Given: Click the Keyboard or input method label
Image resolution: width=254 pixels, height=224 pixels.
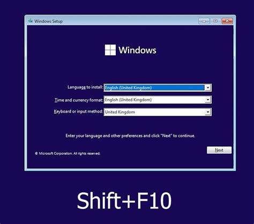Looking at the screenshot, I should (x=78, y=111).
